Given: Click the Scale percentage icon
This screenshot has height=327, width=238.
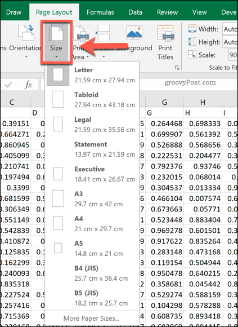Looking at the screenshot, I should (x=192, y=55).
